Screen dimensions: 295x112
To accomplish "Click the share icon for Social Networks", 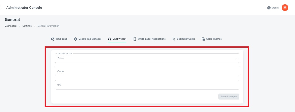I will coord(174,39).
